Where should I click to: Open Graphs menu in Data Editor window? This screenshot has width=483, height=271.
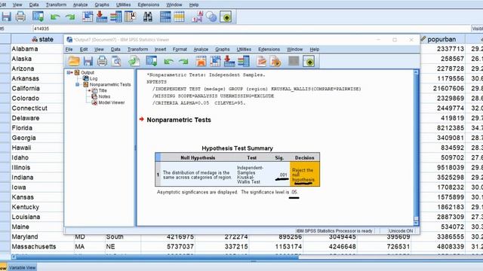(x=102, y=5)
